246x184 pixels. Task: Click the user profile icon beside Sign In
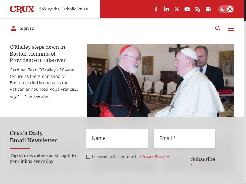click(14, 28)
